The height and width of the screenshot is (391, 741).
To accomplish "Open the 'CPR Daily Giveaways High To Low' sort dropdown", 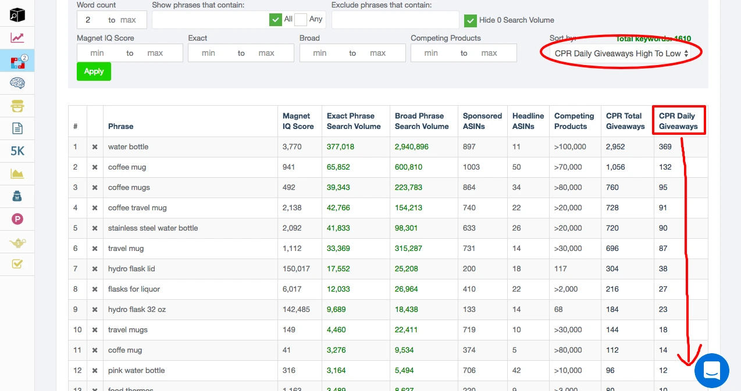I will 621,53.
